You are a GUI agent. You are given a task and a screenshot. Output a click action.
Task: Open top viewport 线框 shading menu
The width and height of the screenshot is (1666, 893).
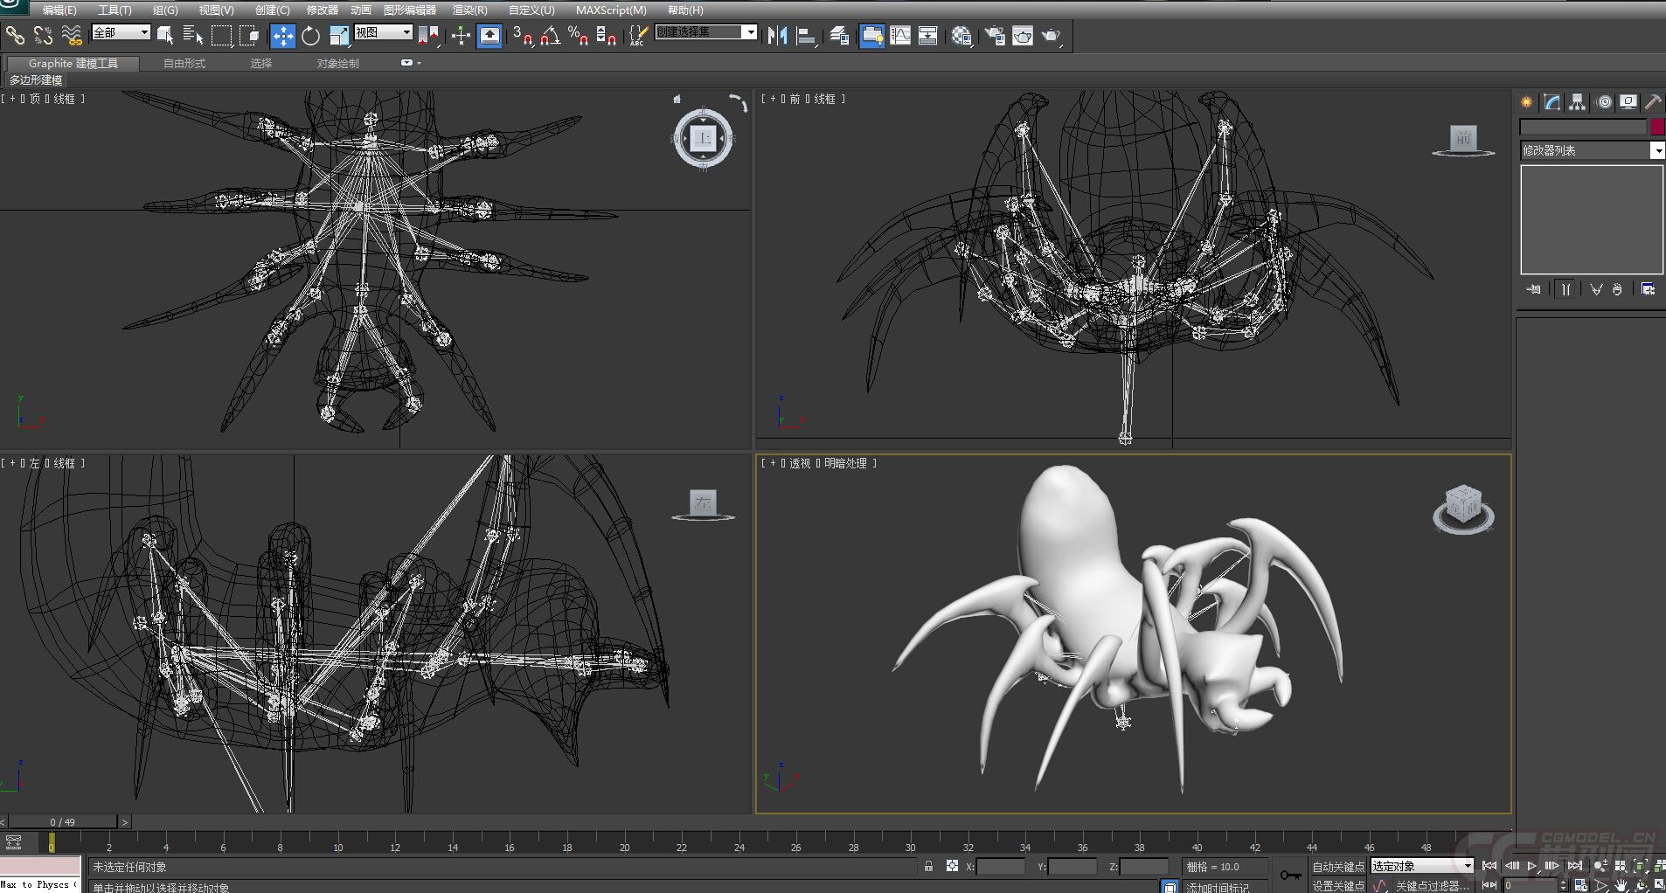tap(65, 99)
